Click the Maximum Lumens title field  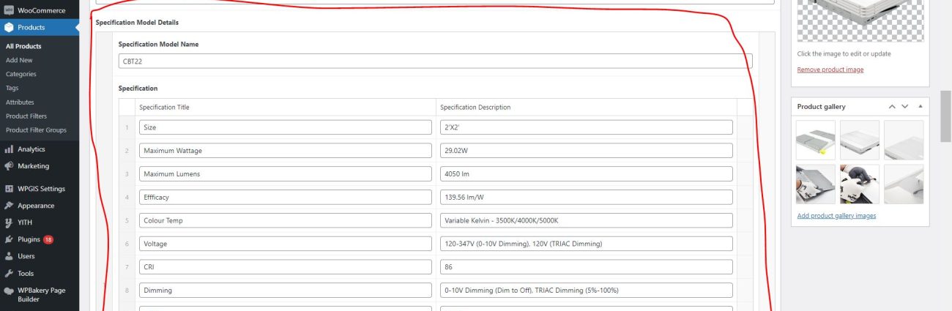click(285, 174)
